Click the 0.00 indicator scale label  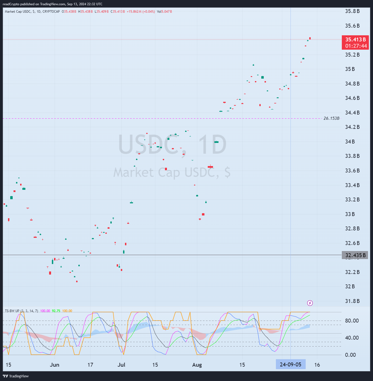coord(350,355)
